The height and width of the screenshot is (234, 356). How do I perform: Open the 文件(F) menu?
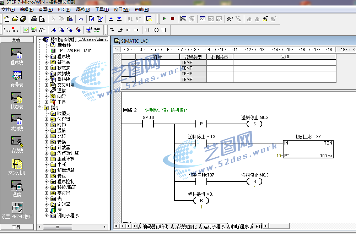[8, 10]
